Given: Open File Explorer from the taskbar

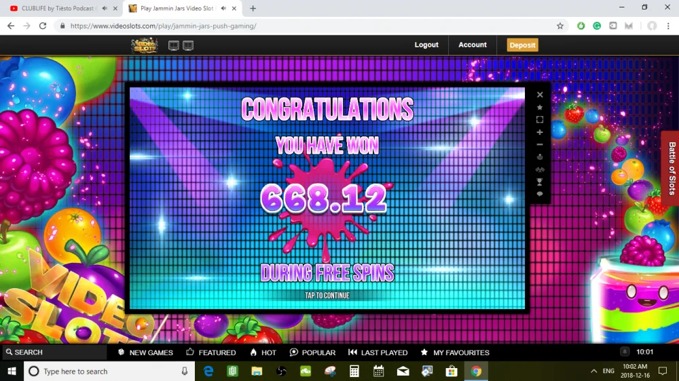Looking at the screenshot, I should [x=257, y=371].
